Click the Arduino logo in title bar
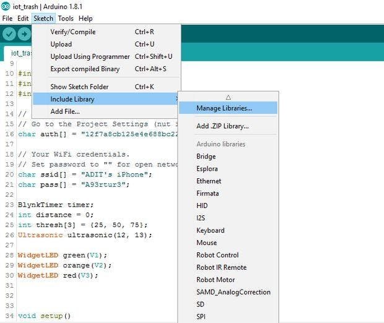 (x=6, y=6)
